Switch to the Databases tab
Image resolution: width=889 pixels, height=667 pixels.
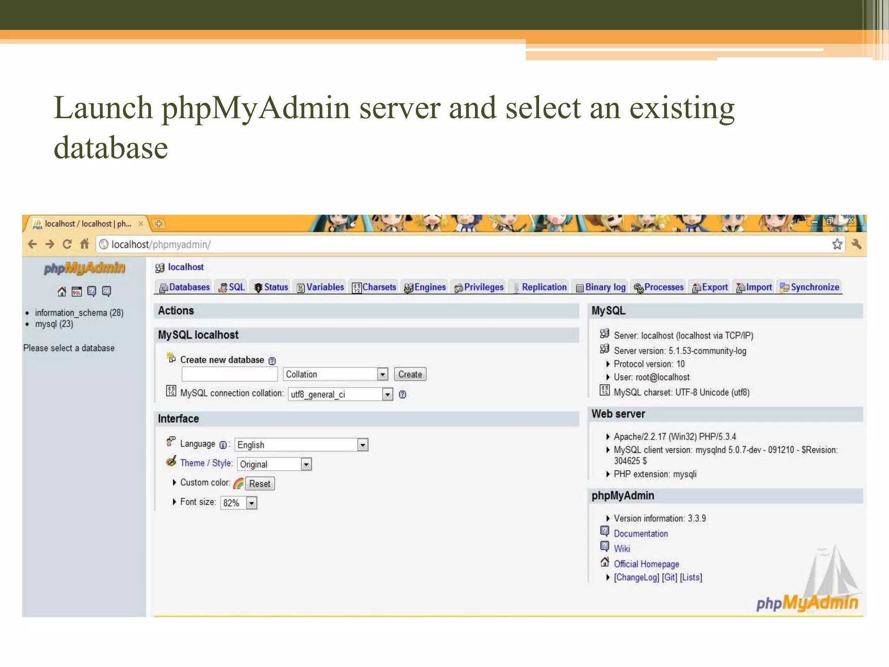tap(184, 287)
